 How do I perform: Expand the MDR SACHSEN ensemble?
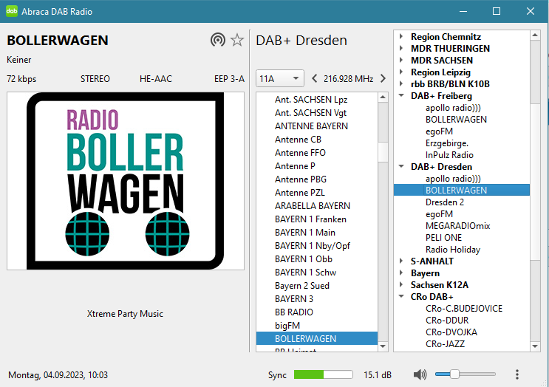[401, 61]
